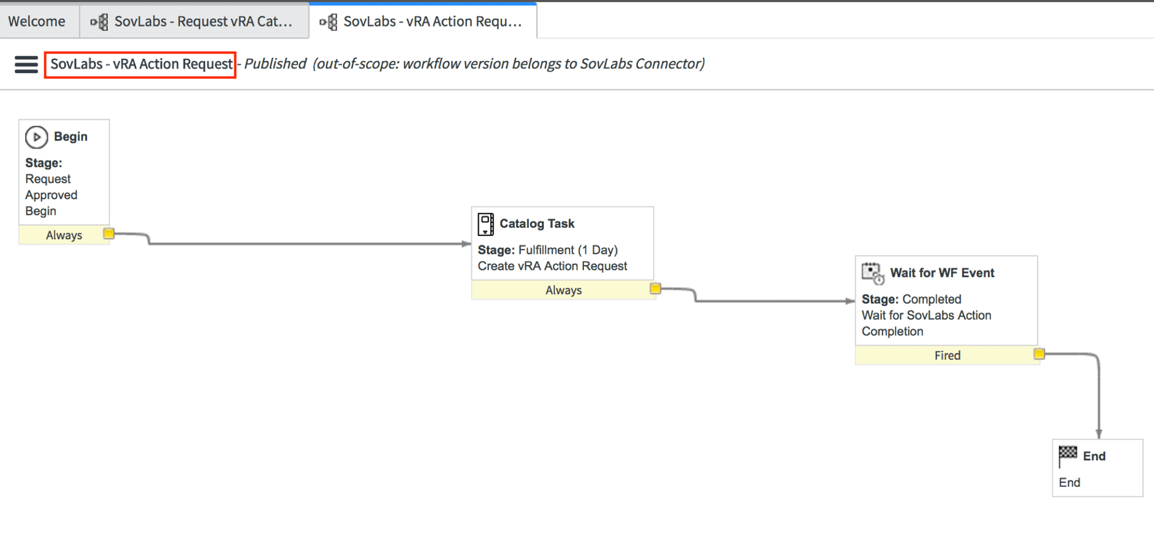Switch to SovLabs - Request vRA Cat... tab

coord(203,21)
